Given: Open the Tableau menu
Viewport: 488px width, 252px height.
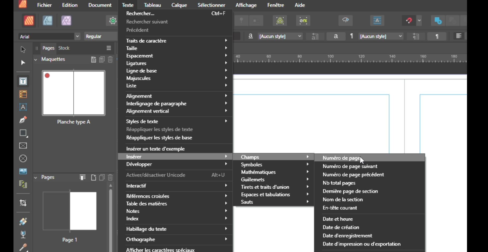Looking at the screenshot, I should (152, 5).
